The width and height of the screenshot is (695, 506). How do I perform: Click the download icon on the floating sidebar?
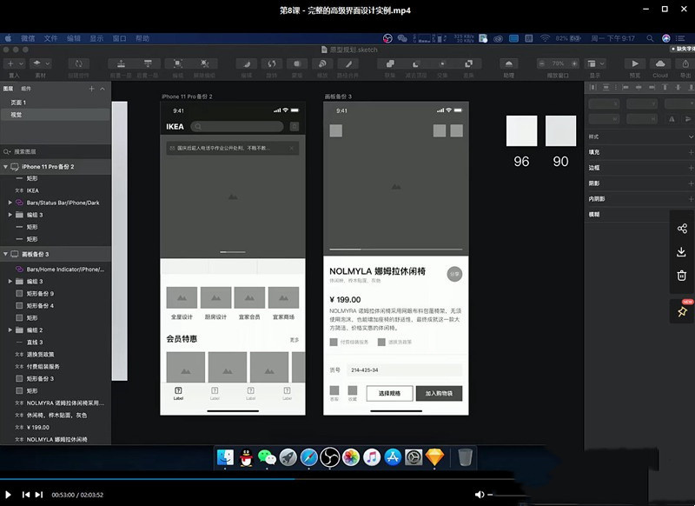pyautogui.click(x=682, y=252)
